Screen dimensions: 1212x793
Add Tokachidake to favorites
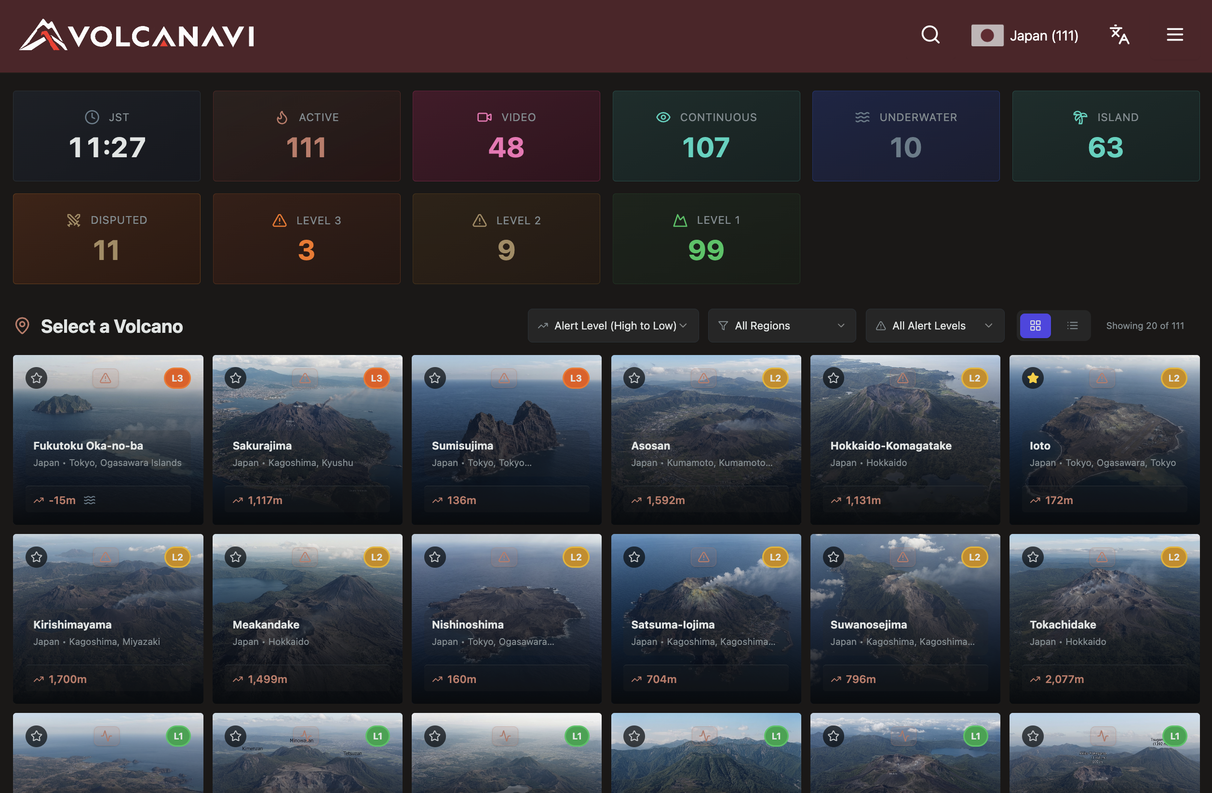1033,557
